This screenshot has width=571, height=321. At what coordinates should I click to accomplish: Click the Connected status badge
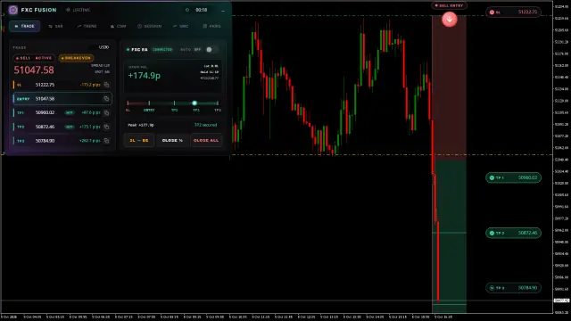162,50
